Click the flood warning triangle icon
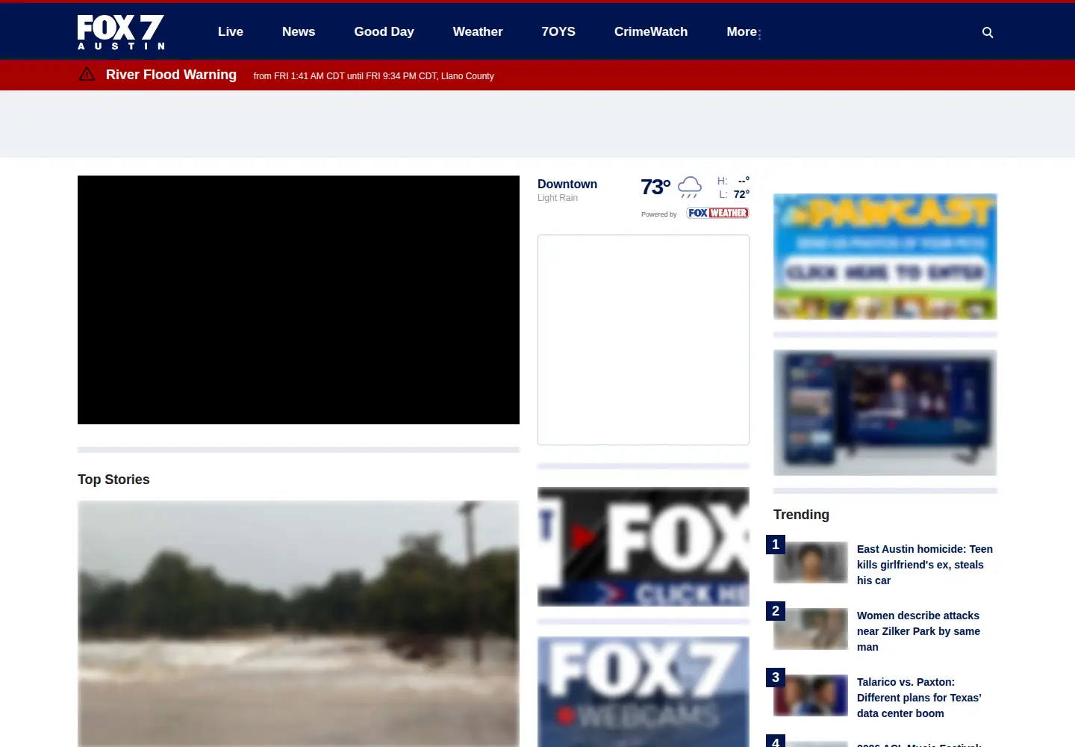Screen dimensions: 1075x747 pyautogui.click(x=87, y=74)
